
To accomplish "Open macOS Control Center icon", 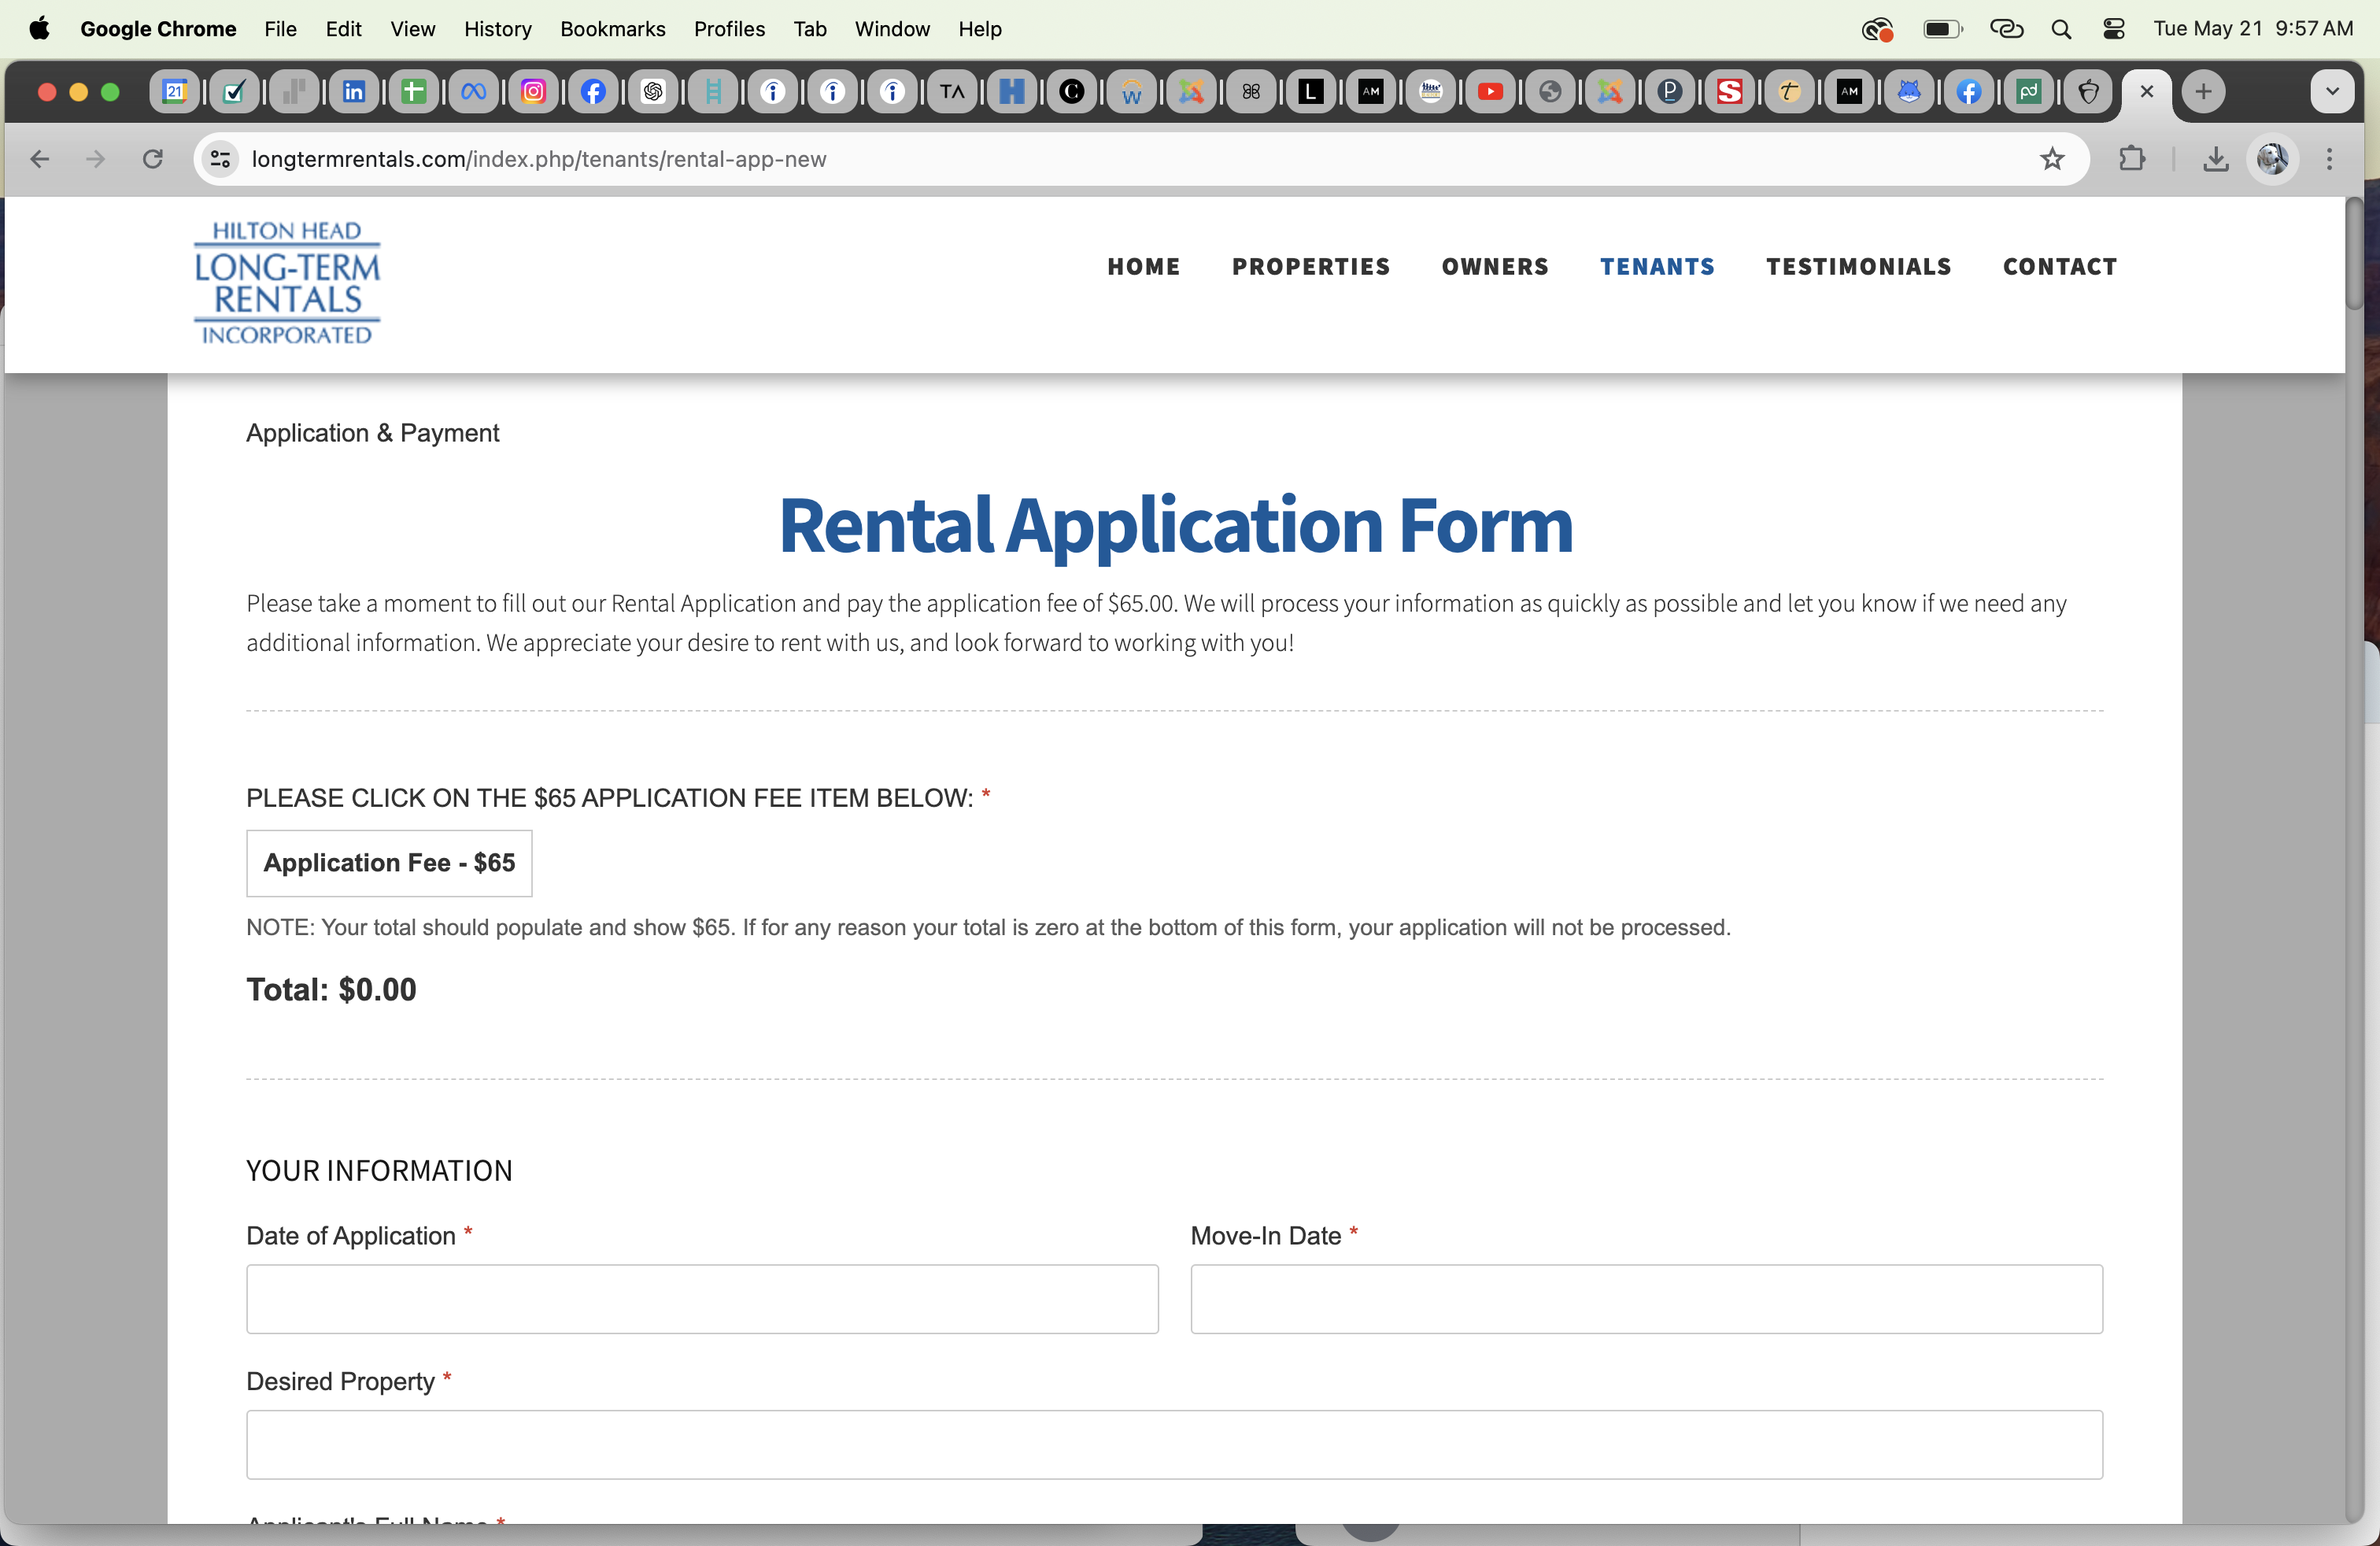I will pos(2113,29).
